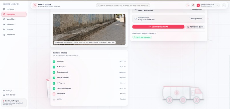This screenshot has width=230, height=109.
Task: Collapse panel with the top-right chevron button
Action: click(224, 5)
